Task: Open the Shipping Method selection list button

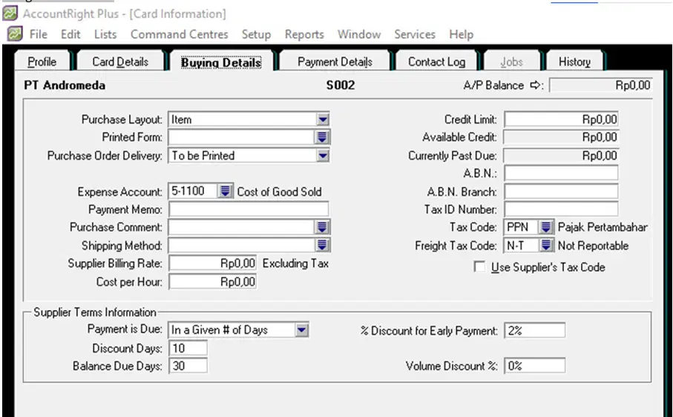Action: 322,245
